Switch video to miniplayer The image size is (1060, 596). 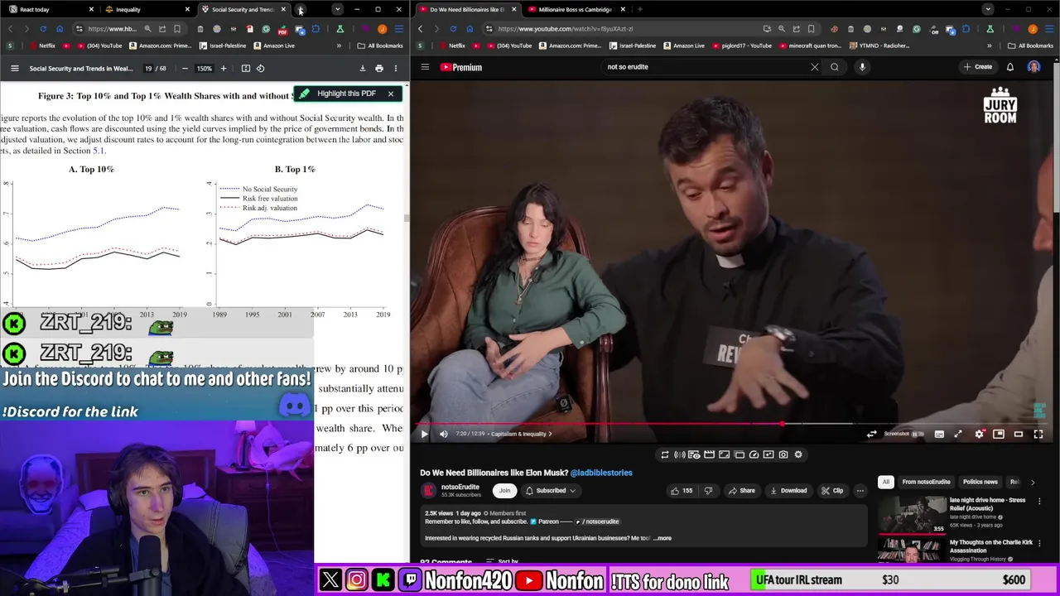999,434
